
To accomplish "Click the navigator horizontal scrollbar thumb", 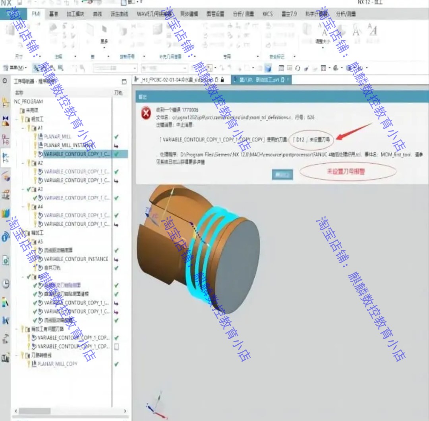I will pyautogui.click(x=35, y=411).
